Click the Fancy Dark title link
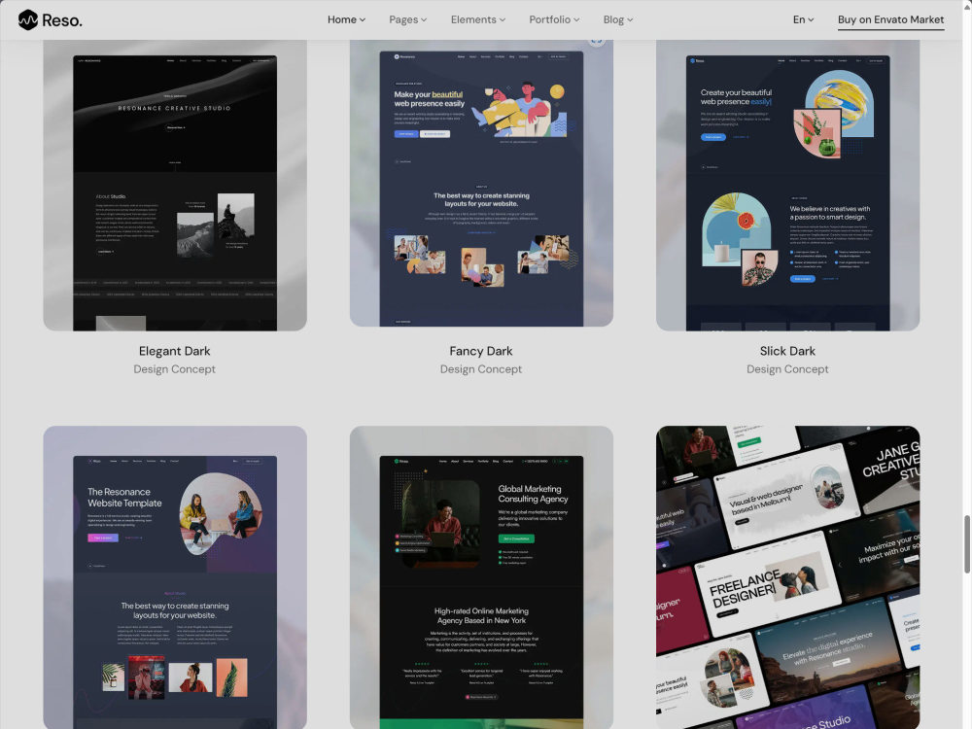Image resolution: width=972 pixels, height=729 pixels. 481,351
